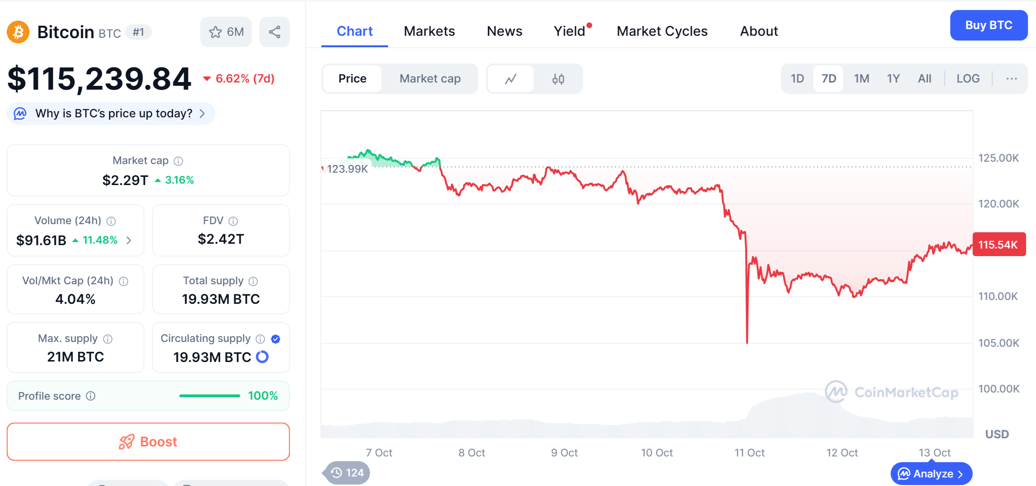Expand Volume 24h details chevron
Image resolution: width=1036 pixels, height=486 pixels.
129,240
